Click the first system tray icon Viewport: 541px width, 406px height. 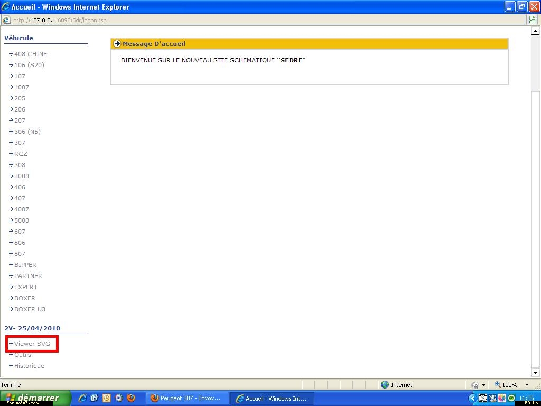pyautogui.click(x=482, y=399)
